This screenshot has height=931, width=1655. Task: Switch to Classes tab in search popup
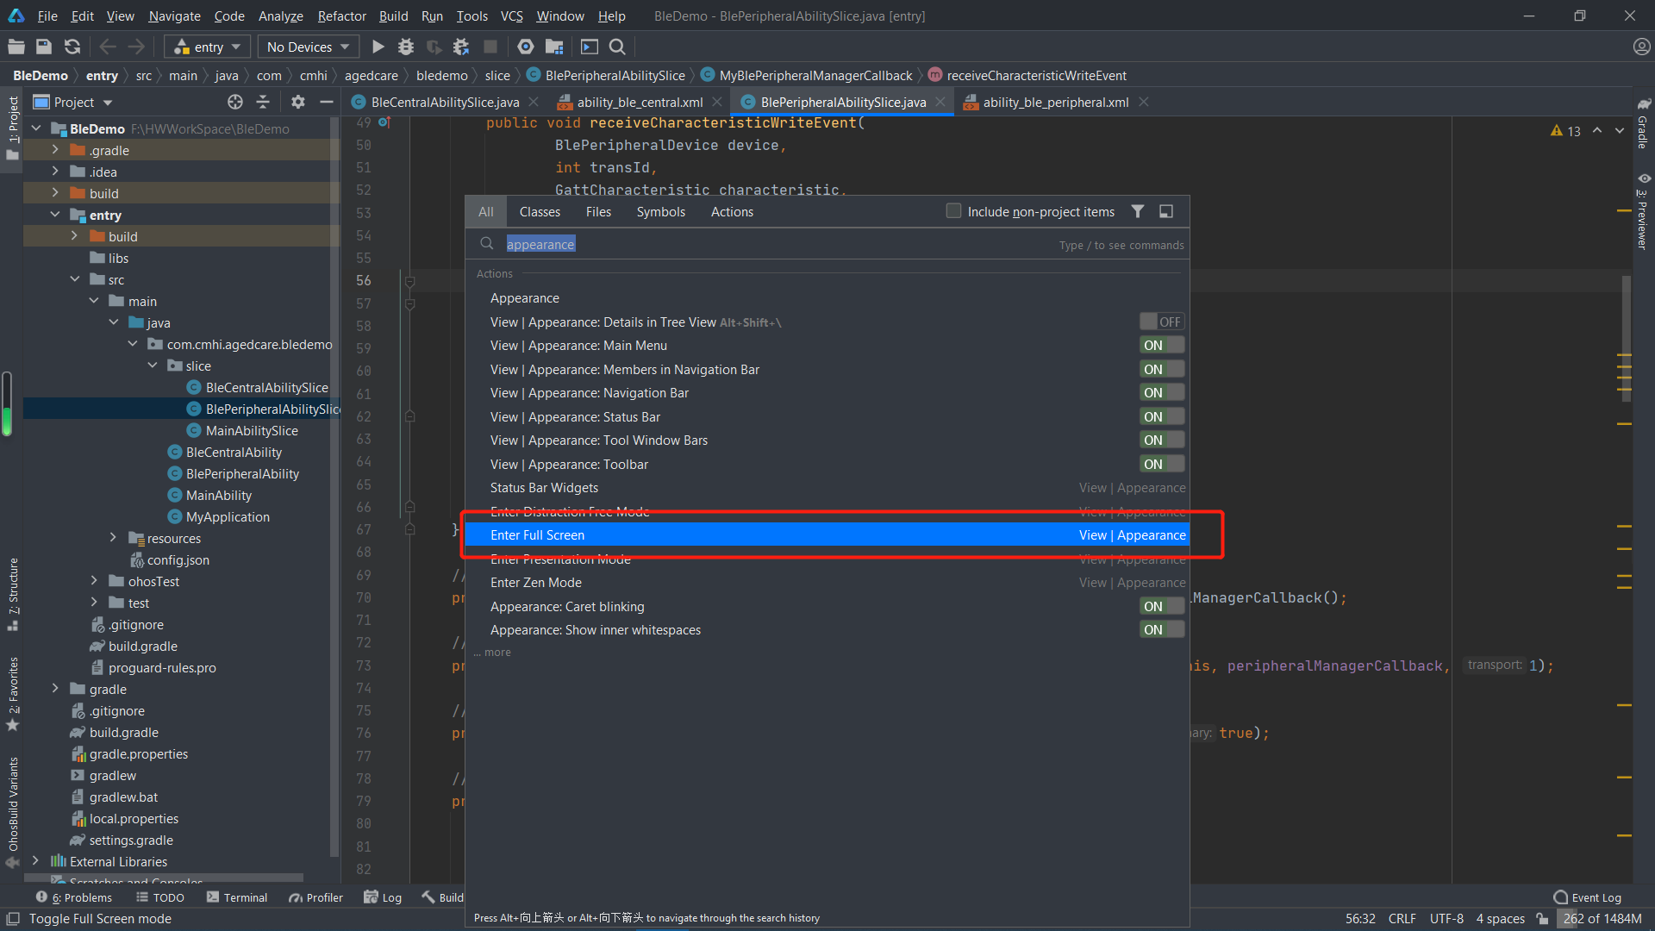click(x=540, y=211)
